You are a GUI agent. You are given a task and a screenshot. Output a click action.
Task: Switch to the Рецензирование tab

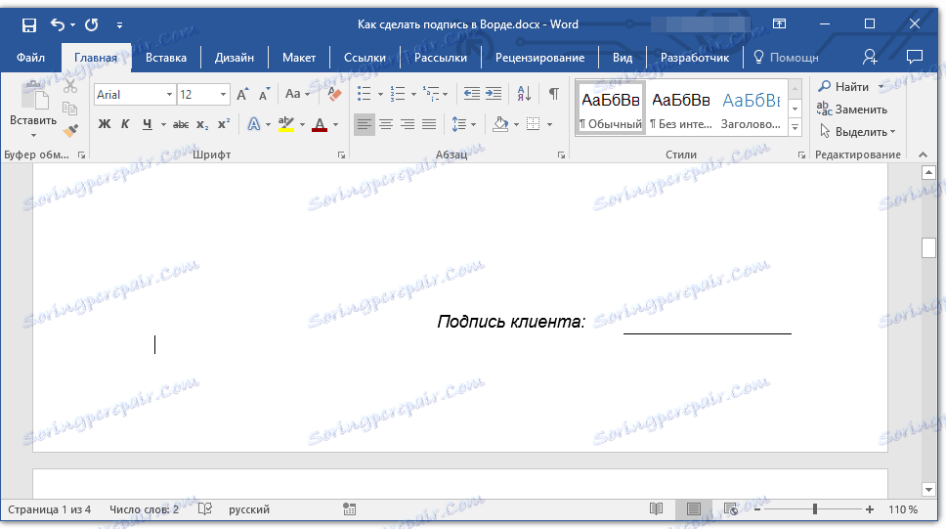(540, 58)
